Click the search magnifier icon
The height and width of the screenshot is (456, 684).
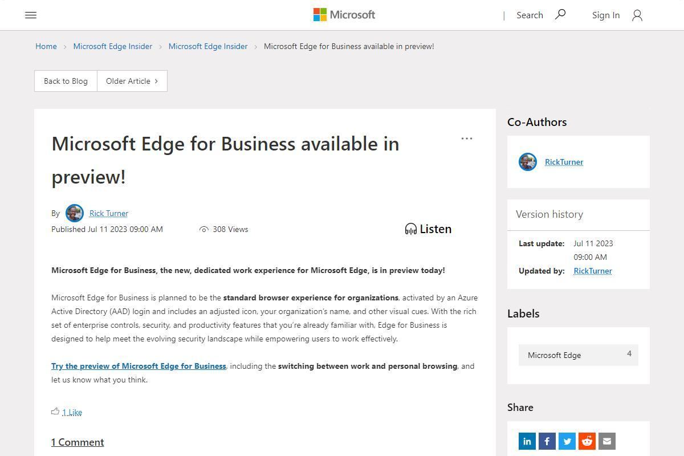(x=560, y=14)
